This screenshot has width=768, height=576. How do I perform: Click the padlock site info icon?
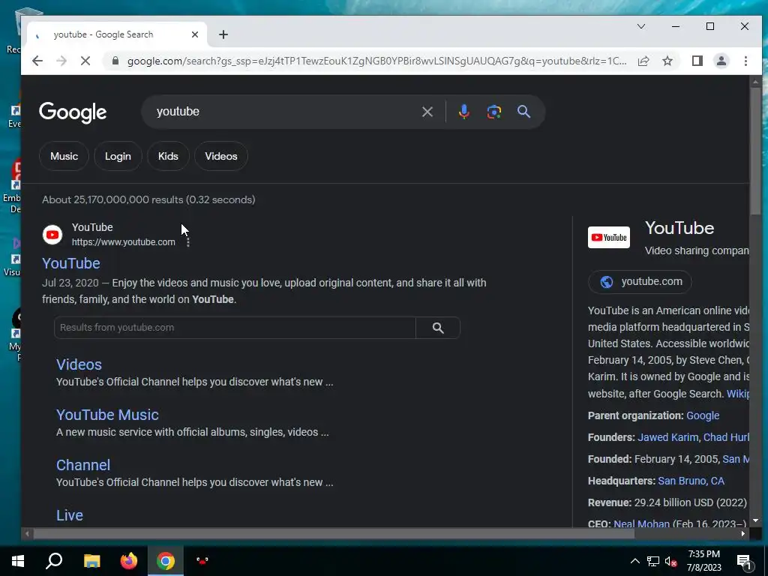(x=115, y=61)
